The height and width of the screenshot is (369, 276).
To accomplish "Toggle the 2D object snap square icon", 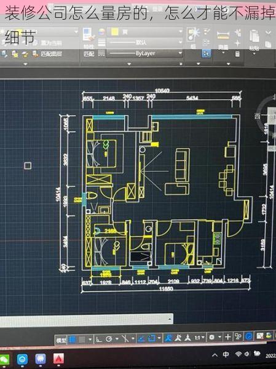I will [x=151, y=338].
